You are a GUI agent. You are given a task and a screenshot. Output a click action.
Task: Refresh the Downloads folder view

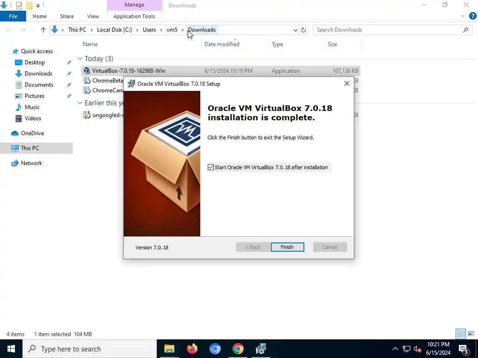point(303,30)
